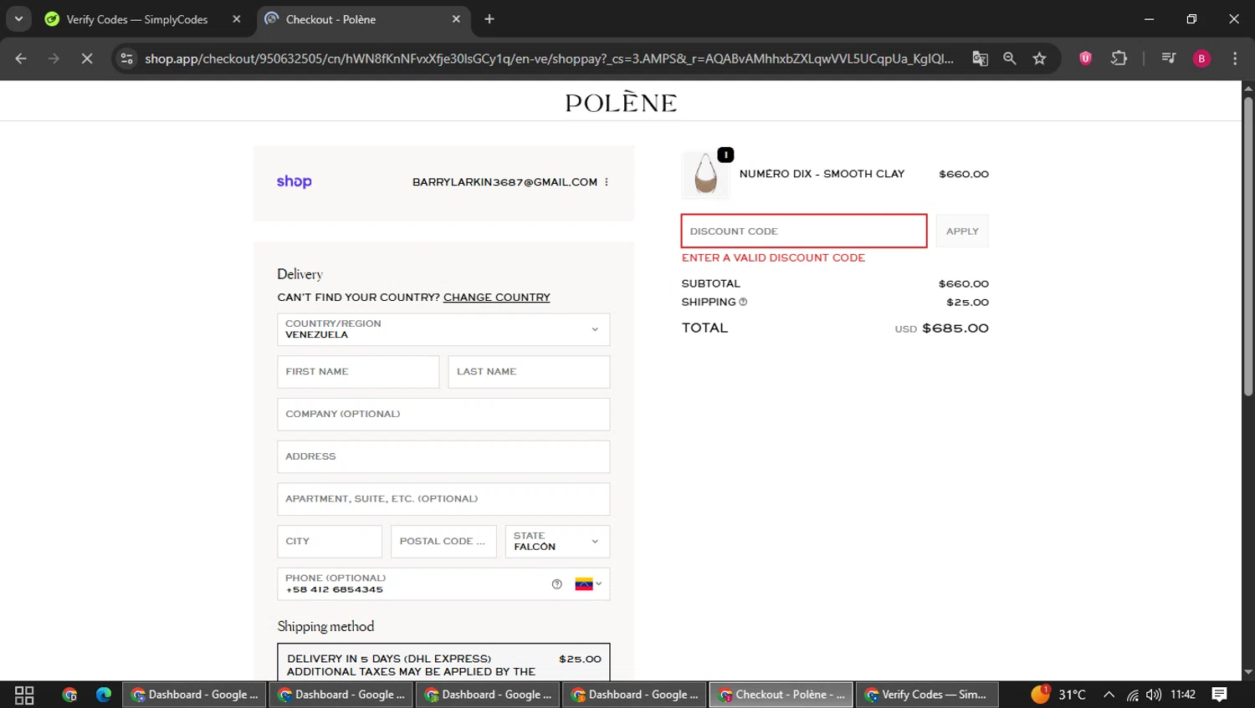Open the clock showing 11:42
The image size is (1255, 708).
coord(1183,695)
